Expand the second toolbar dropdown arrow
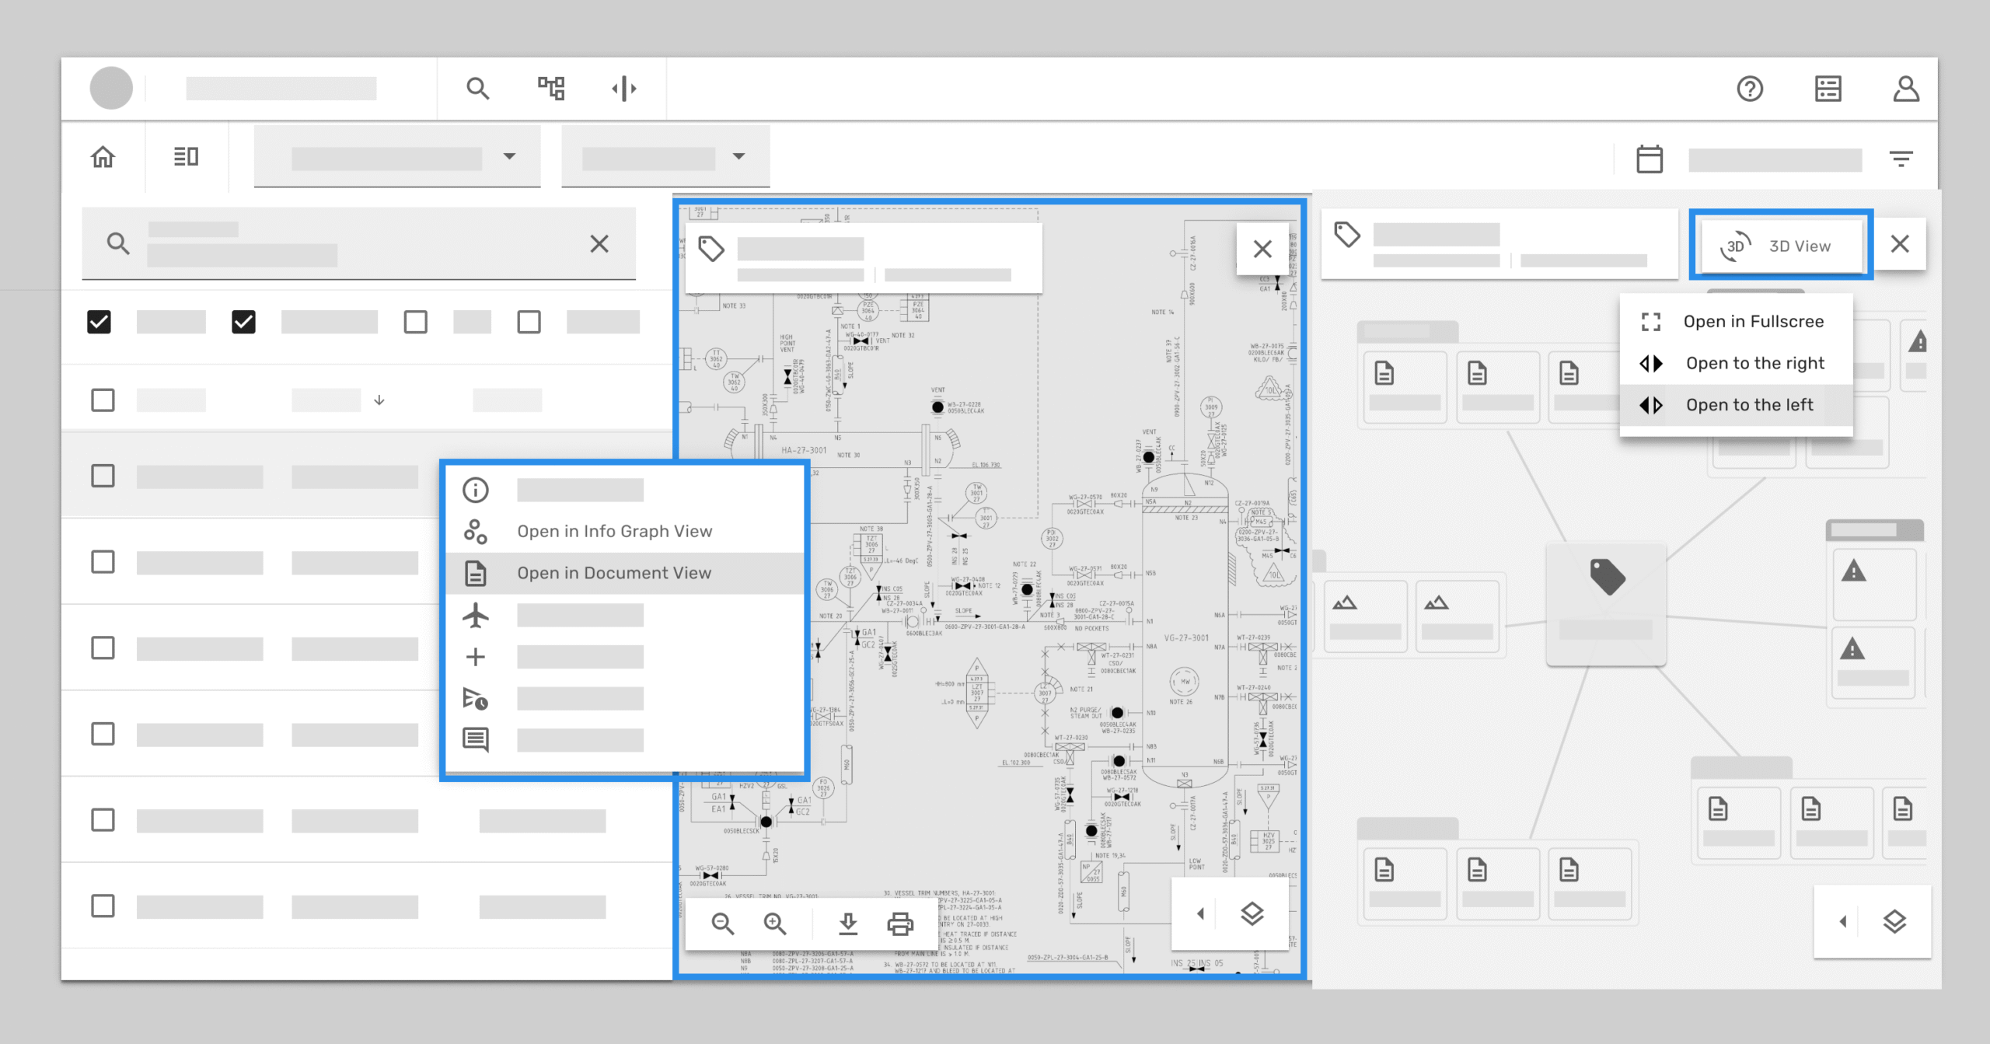Screen dimensions: 1990x1044 tap(738, 156)
